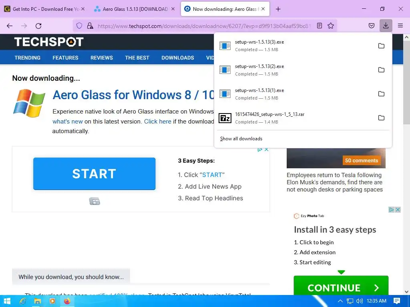This screenshot has height=307, width=410.
Task: Click the 'Click here' download link
Action: click(x=158, y=122)
